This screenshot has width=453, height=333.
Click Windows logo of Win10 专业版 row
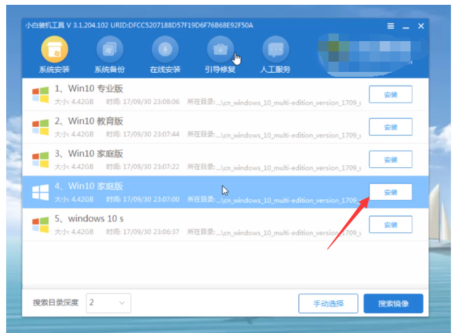point(40,95)
